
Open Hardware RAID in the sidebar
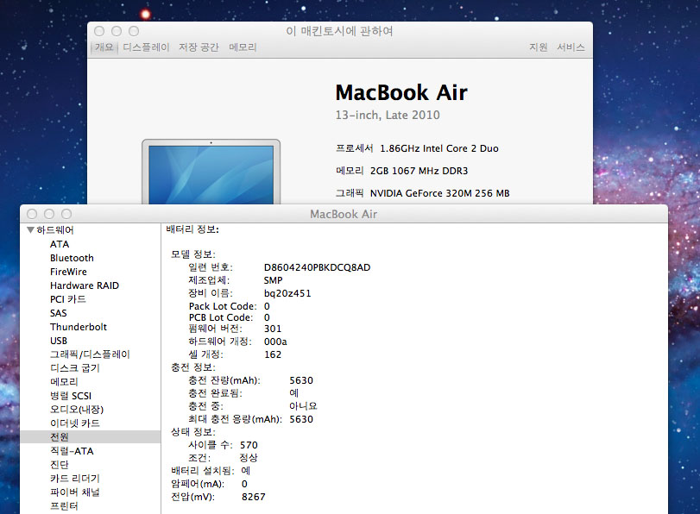click(85, 285)
